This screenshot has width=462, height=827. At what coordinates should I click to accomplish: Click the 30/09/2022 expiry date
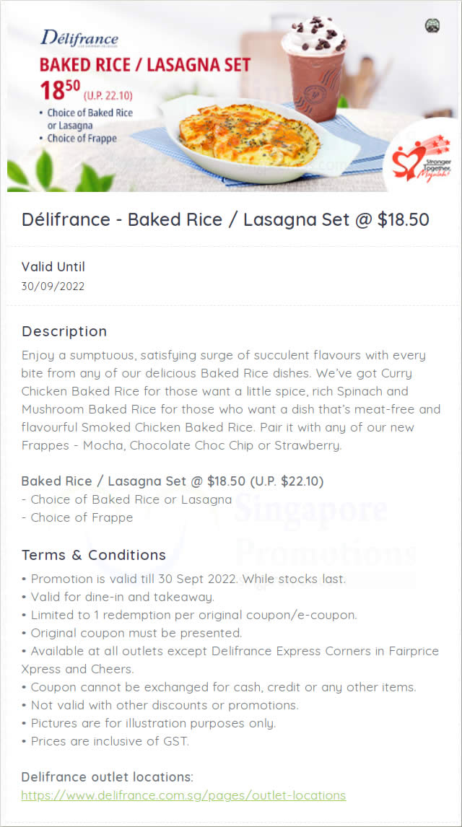point(53,286)
